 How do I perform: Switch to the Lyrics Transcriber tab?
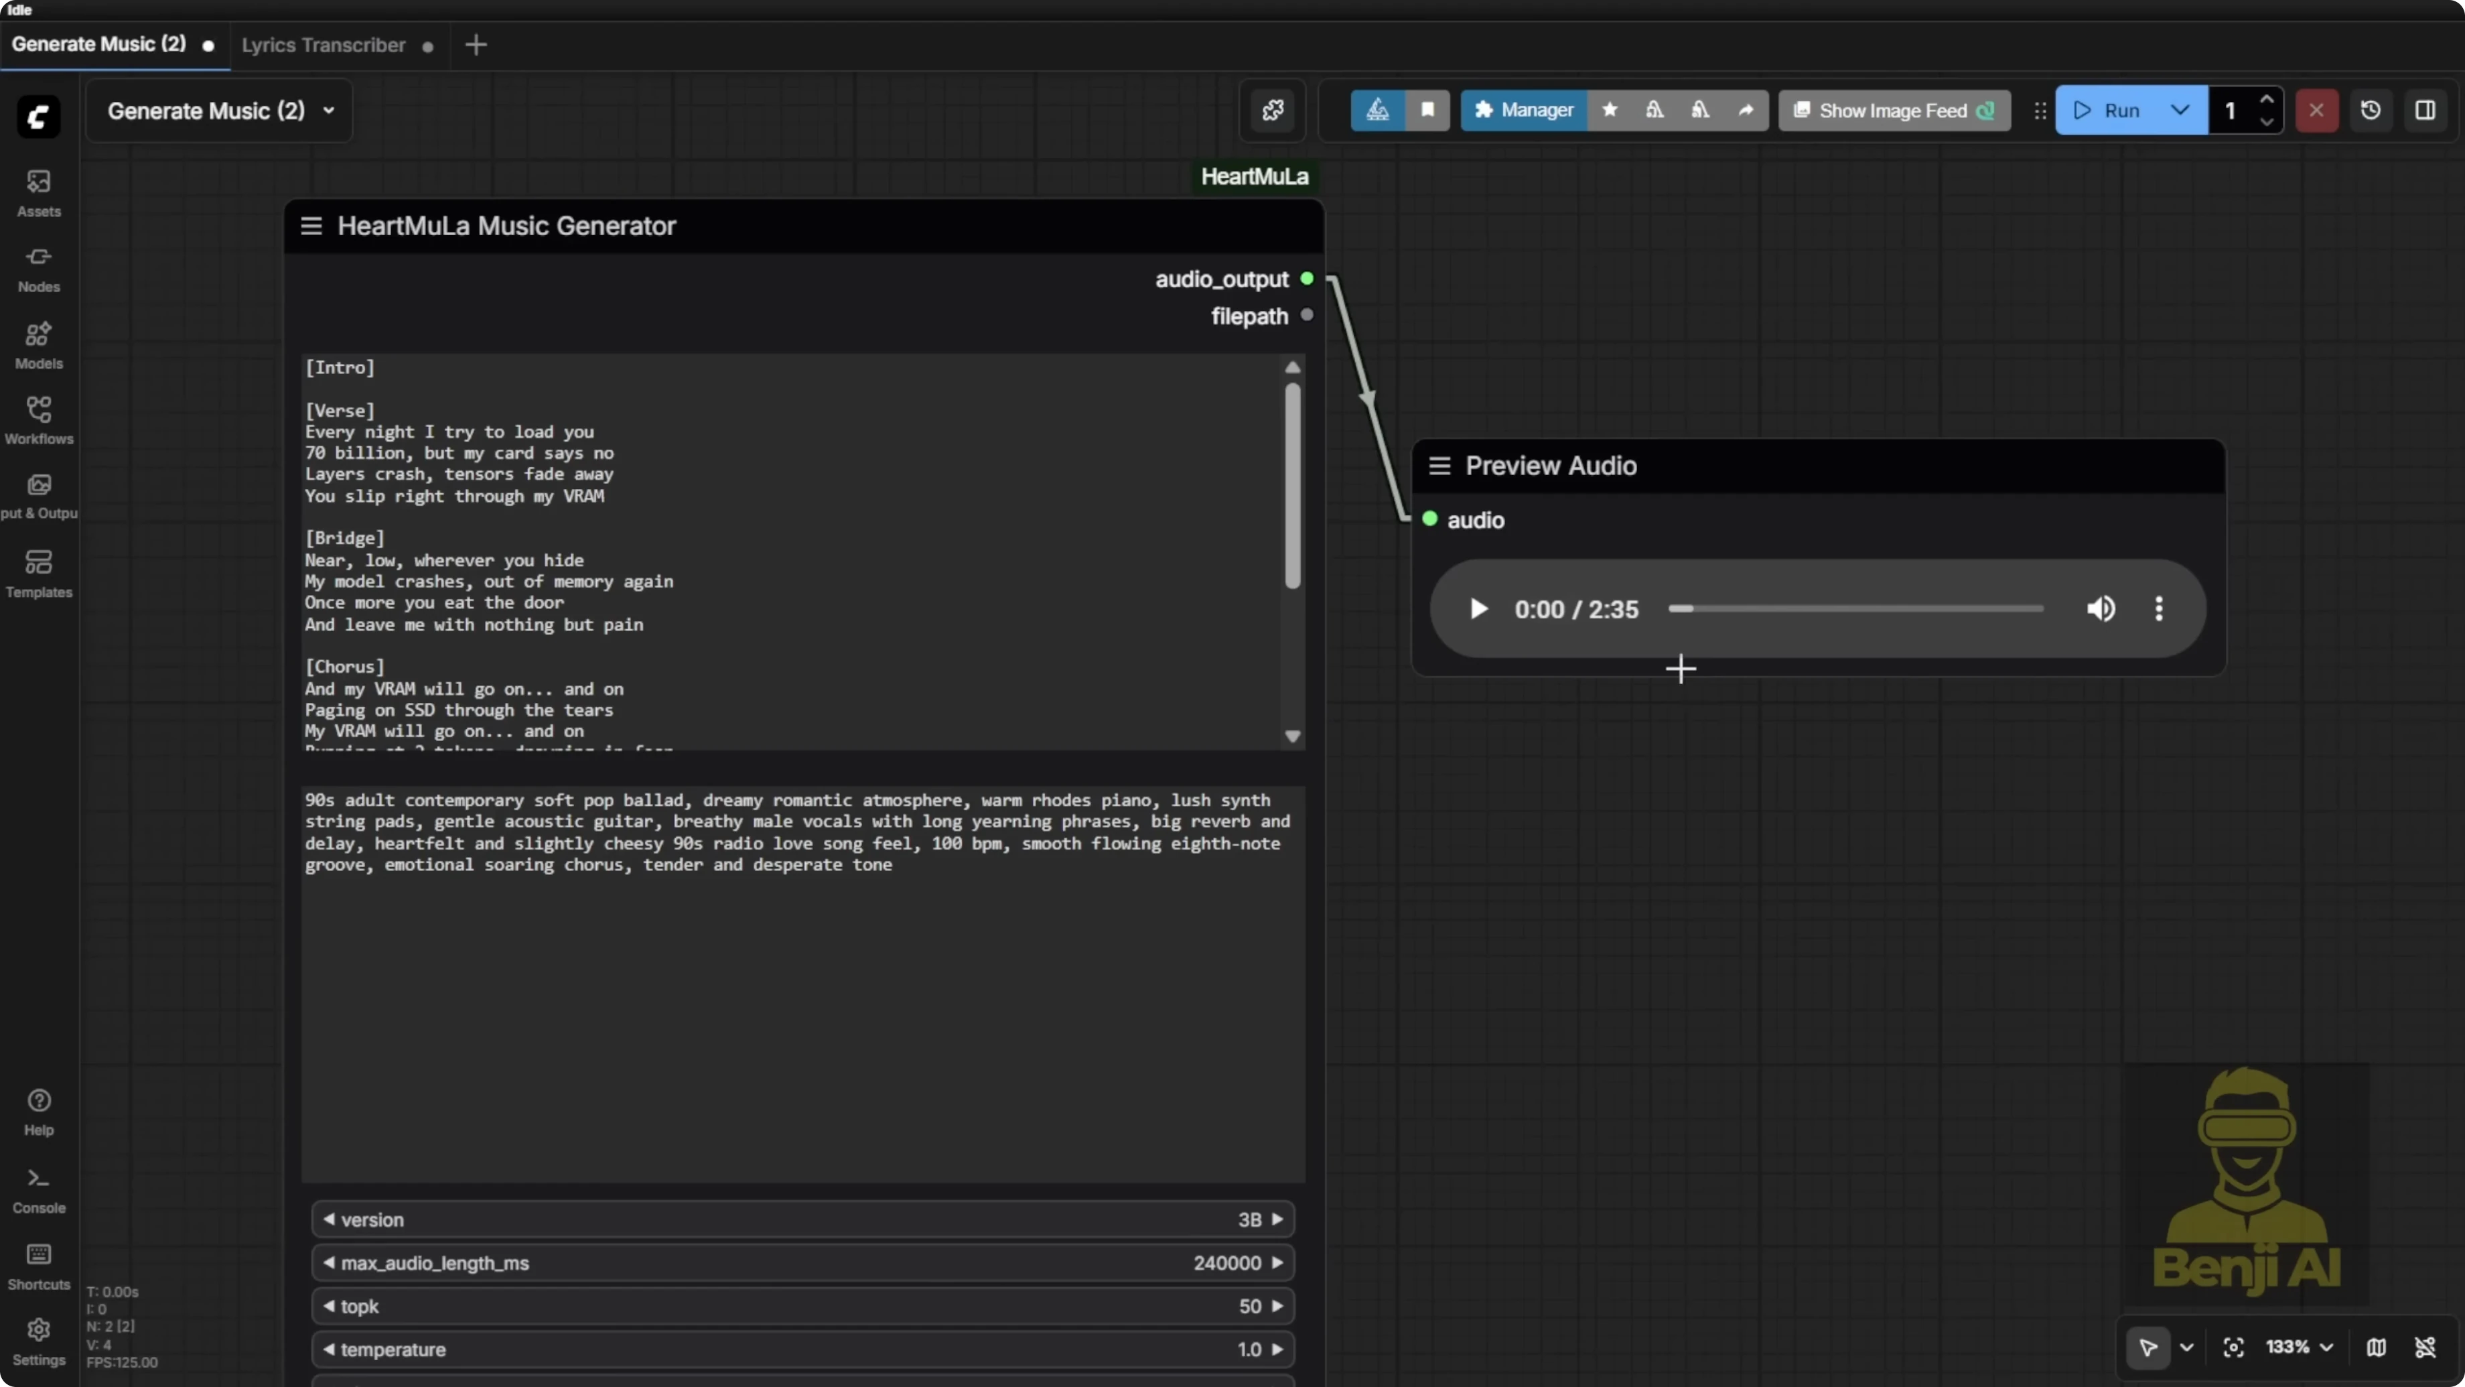pos(324,44)
